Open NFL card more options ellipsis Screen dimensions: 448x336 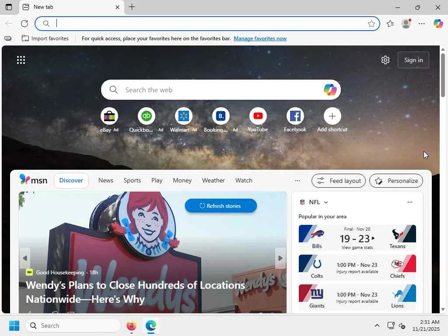coord(409,202)
